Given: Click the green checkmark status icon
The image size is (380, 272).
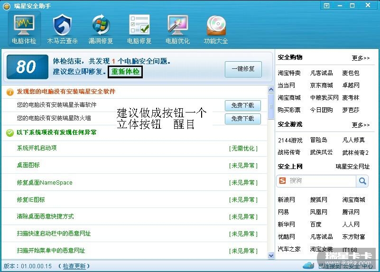Looking at the screenshot, I should [x=10, y=132].
